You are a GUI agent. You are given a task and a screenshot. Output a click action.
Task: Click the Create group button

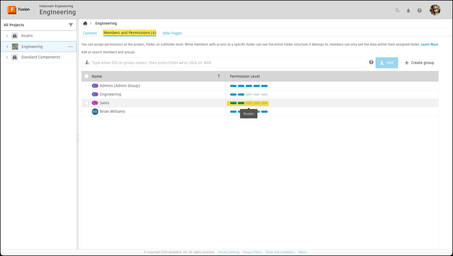pyautogui.click(x=419, y=63)
